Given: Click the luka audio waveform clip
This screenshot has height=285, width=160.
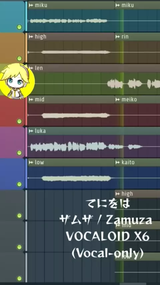Looking at the screenshot, I should point(94,146).
